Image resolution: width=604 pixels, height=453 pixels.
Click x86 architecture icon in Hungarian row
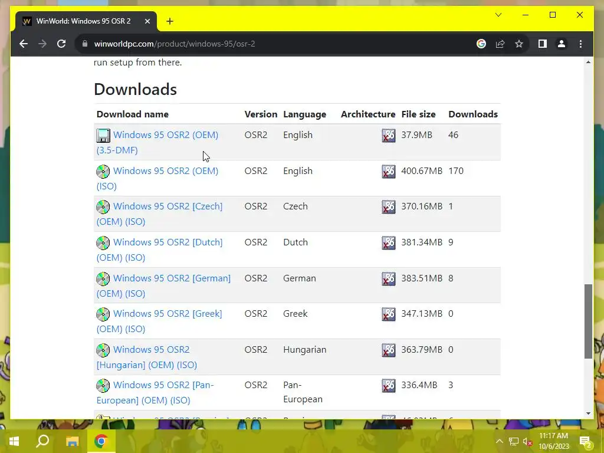(x=388, y=350)
